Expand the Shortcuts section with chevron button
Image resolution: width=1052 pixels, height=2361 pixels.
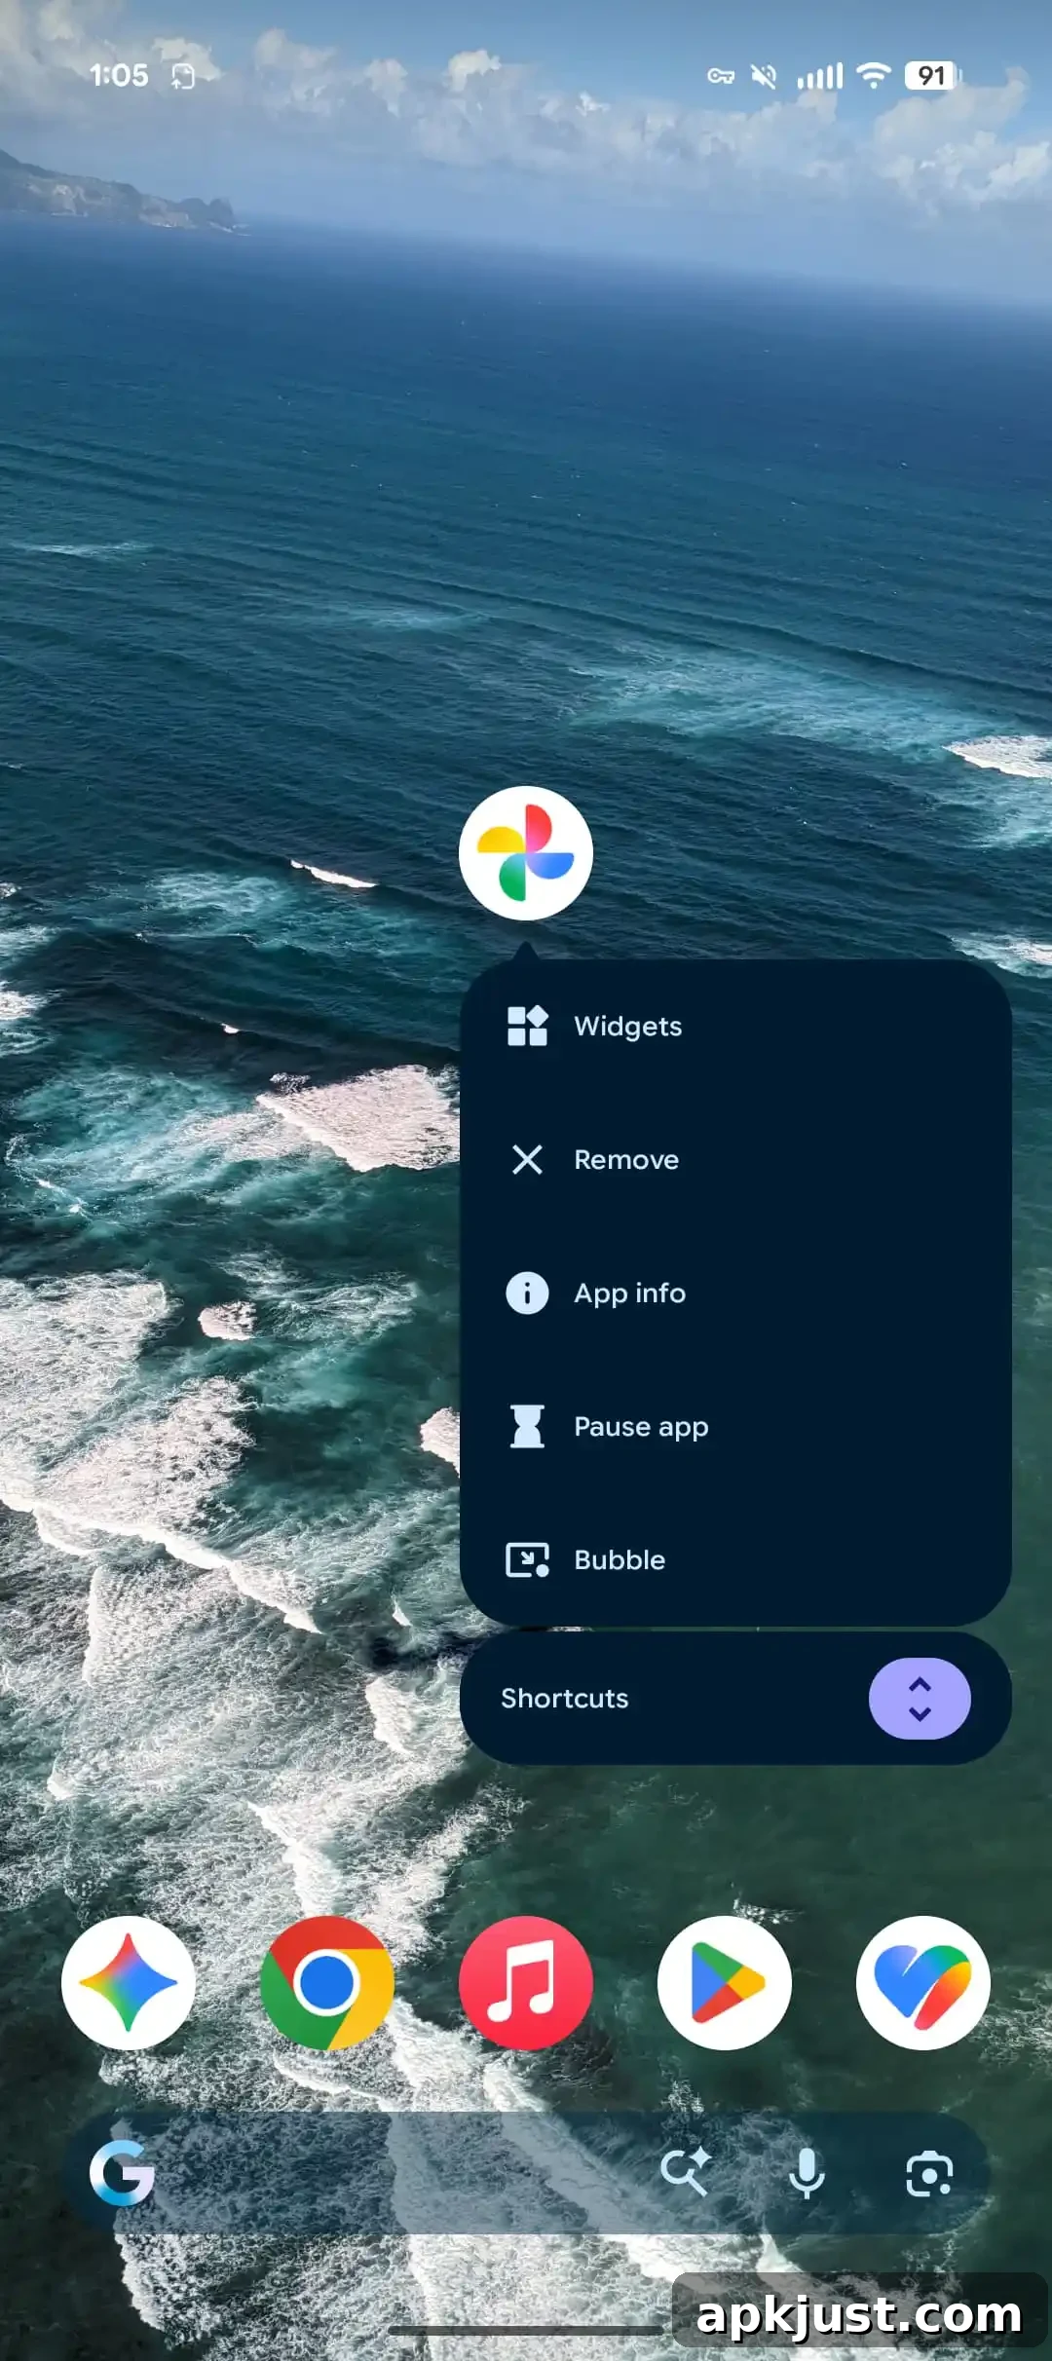pos(920,1699)
